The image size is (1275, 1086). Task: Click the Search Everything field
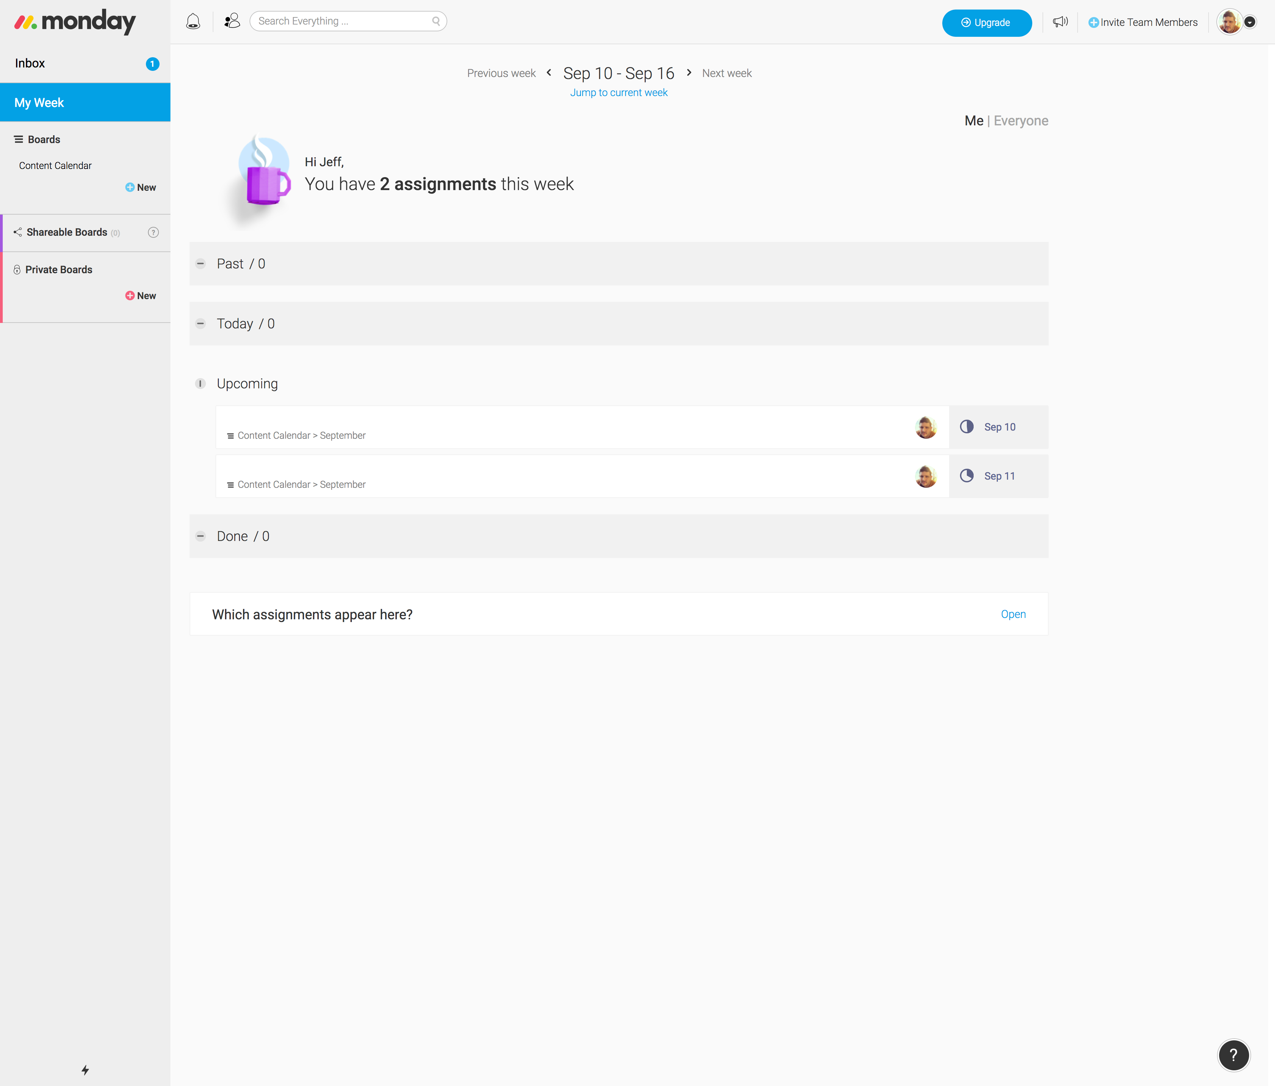click(x=345, y=21)
